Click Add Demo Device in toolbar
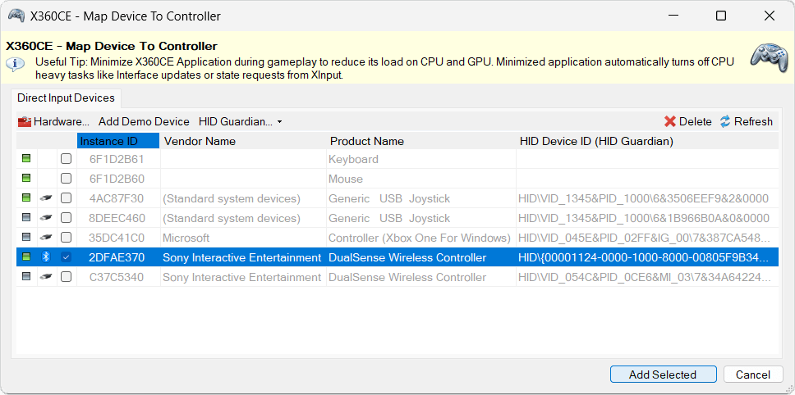795x395 pixels. tap(144, 121)
